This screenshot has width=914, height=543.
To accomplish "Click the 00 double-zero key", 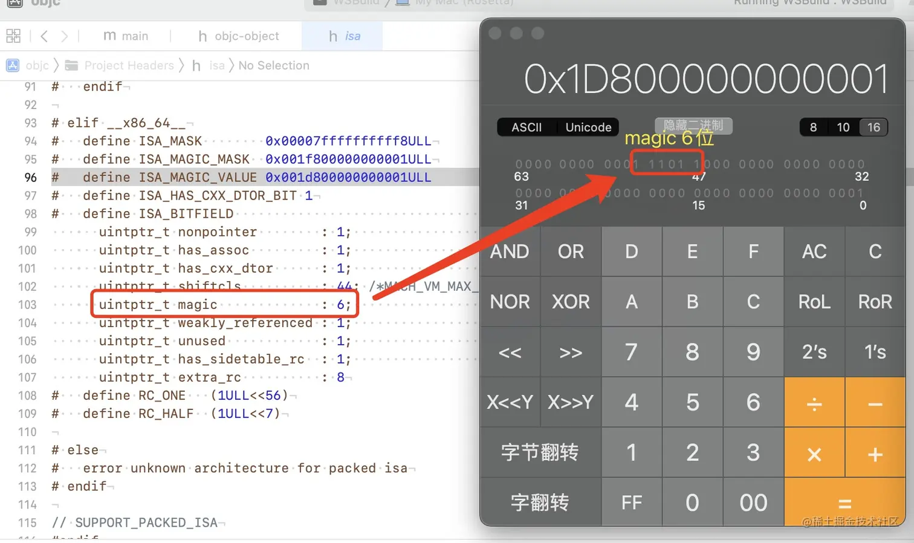I will pyautogui.click(x=753, y=502).
